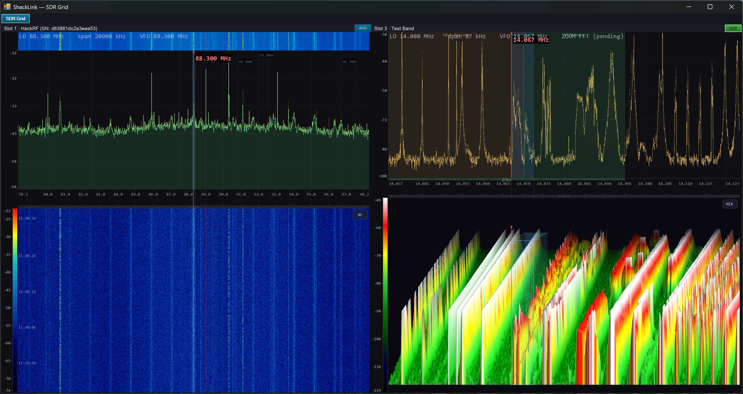Viewport: 743px width, 394px height.
Task: Click Slot 3 'span 87 kHz' readout
Action: click(x=467, y=36)
